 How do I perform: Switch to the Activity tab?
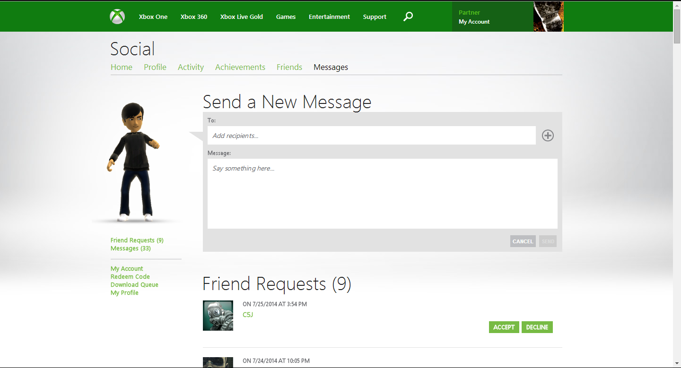click(191, 67)
